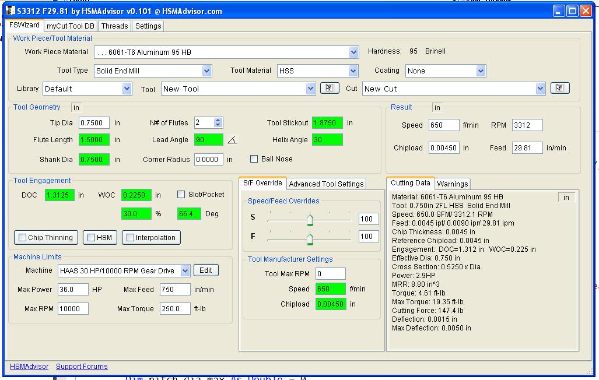Toggle the HSM checkbox
599x380 pixels.
(x=90, y=238)
